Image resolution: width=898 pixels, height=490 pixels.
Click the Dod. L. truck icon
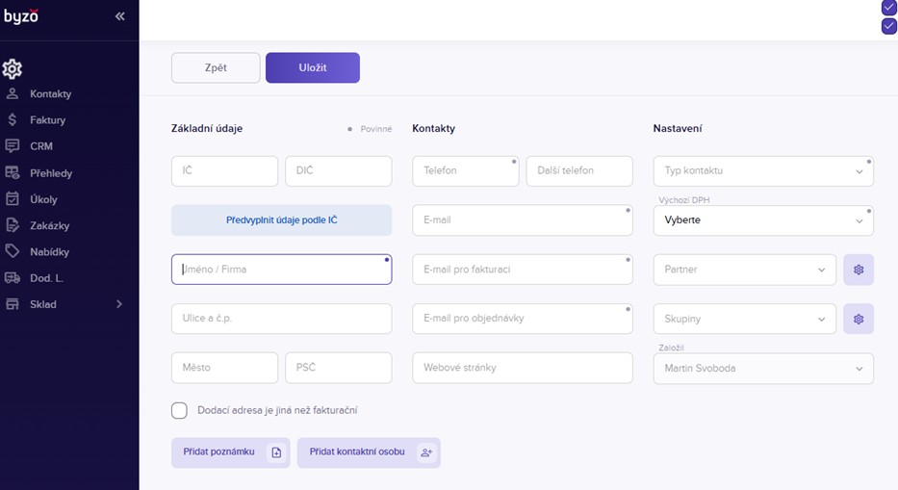tap(12, 278)
